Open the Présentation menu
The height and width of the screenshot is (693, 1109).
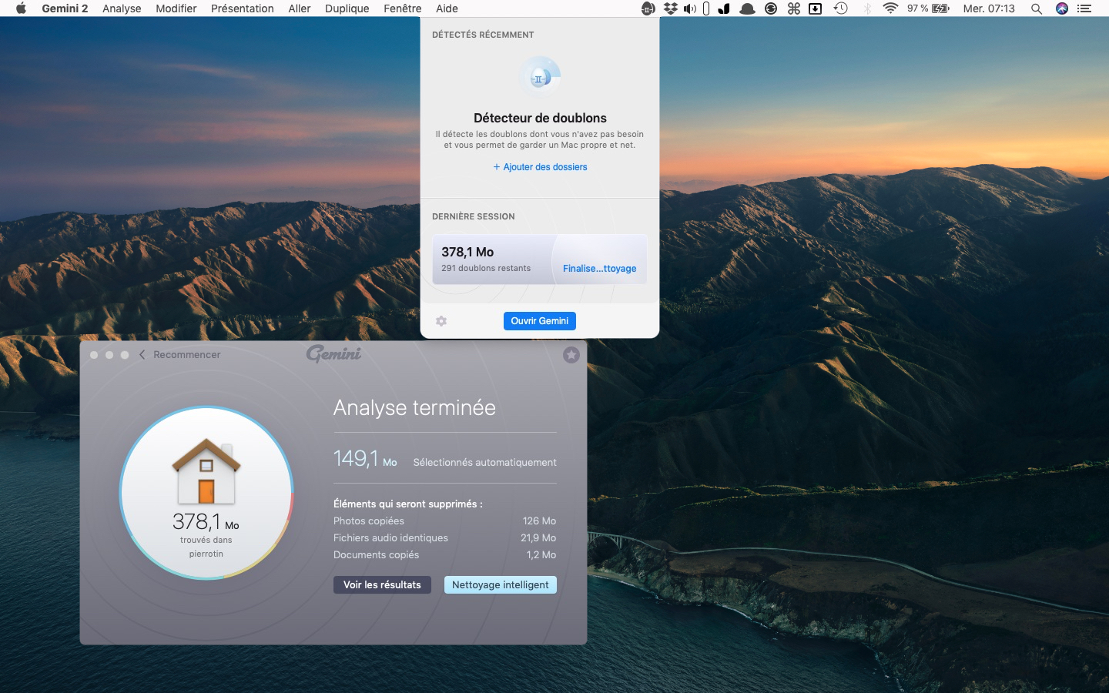[243, 8]
